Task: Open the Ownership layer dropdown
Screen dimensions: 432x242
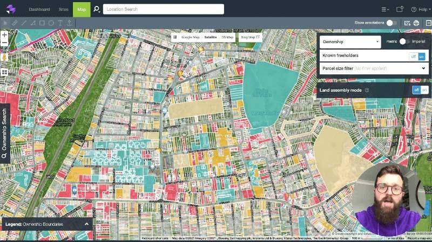Action: (x=350, y=42)
